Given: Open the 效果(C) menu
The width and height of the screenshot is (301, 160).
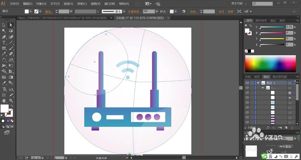Looking at the screenshot, I should pos(82,4).
